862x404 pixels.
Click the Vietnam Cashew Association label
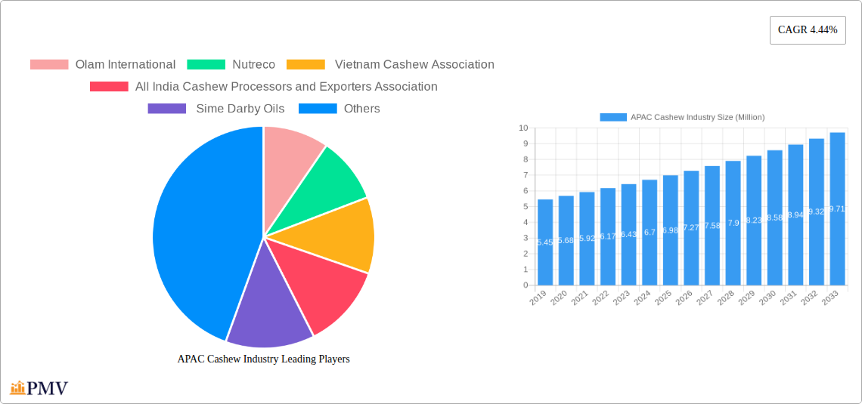[x=414, y=64]
